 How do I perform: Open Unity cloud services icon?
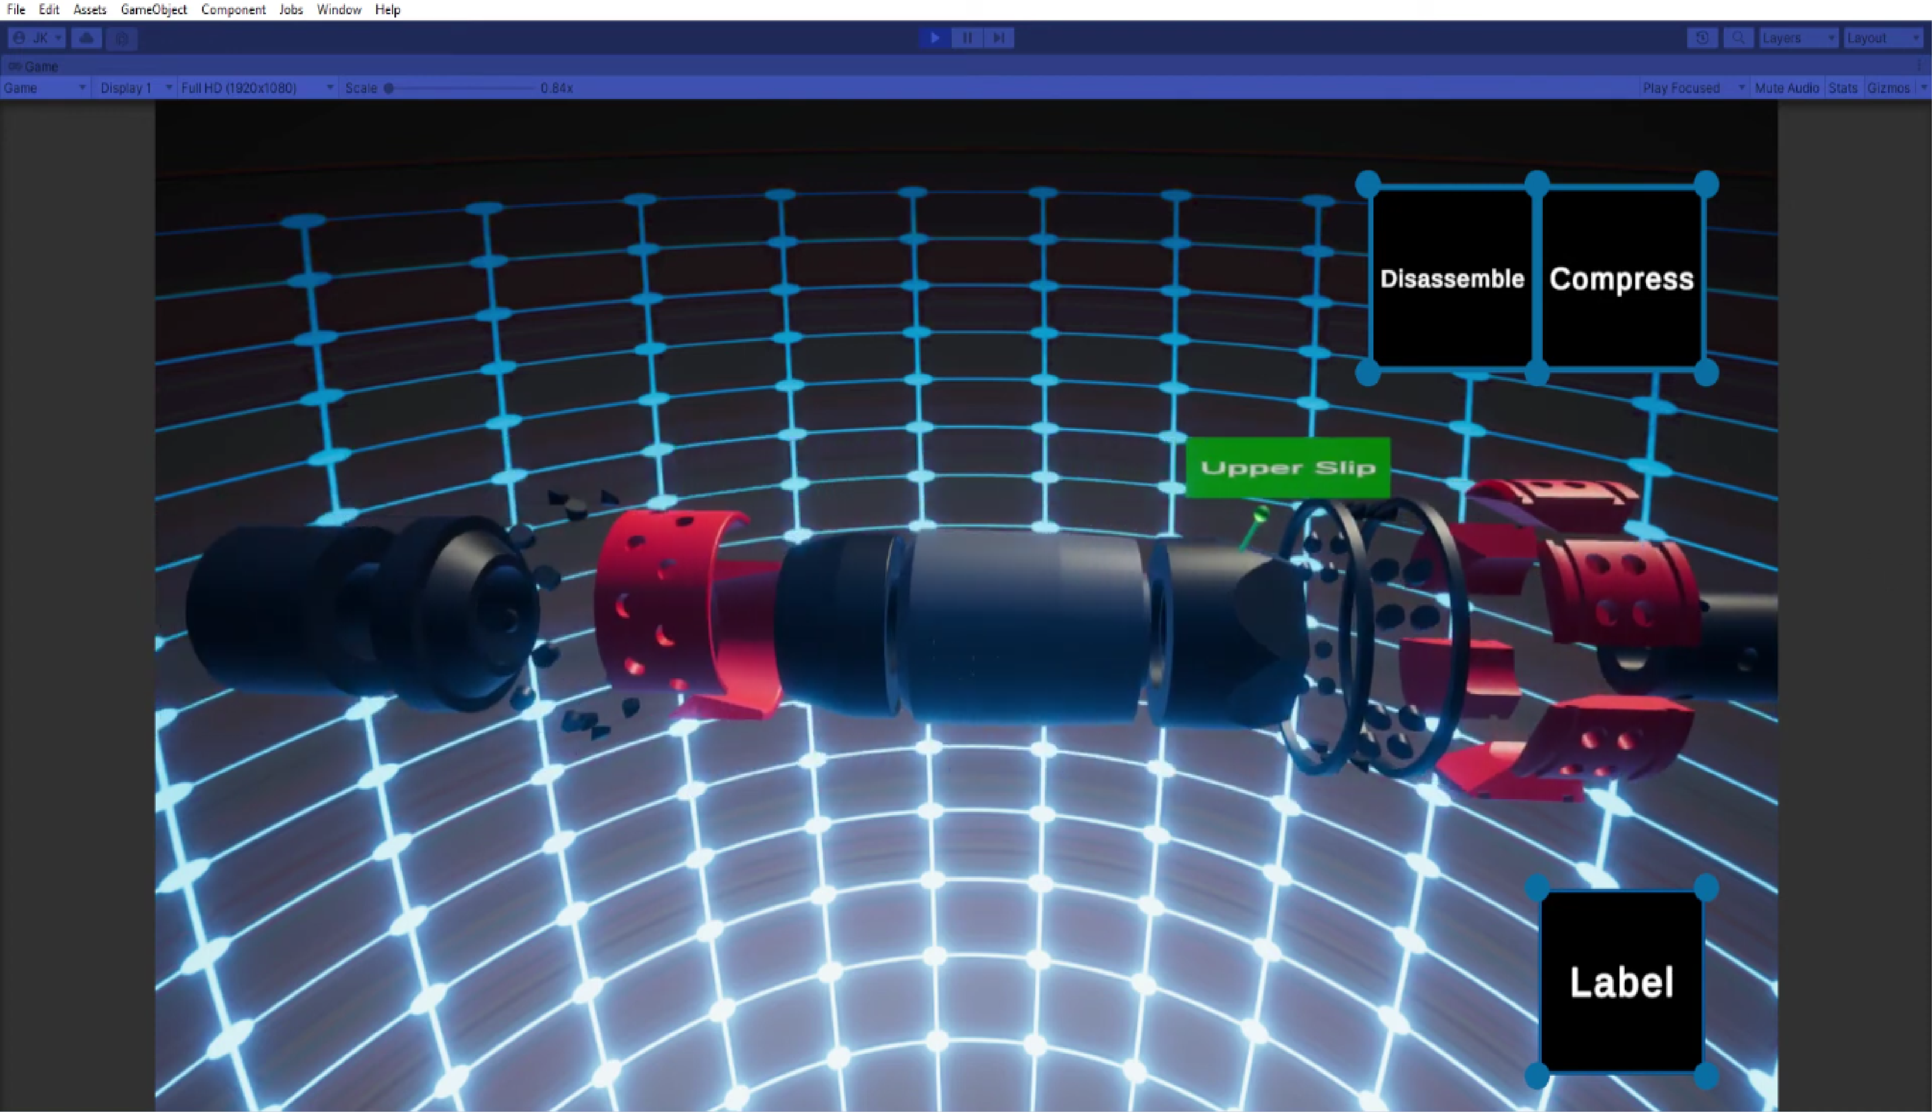point(86,37)
